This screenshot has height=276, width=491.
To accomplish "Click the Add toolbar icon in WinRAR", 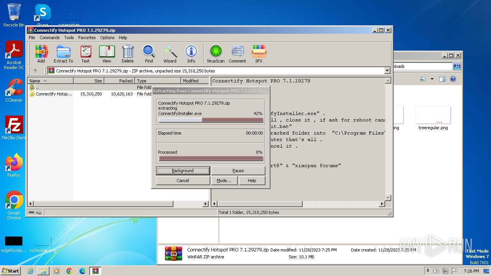I will (41, 54).
